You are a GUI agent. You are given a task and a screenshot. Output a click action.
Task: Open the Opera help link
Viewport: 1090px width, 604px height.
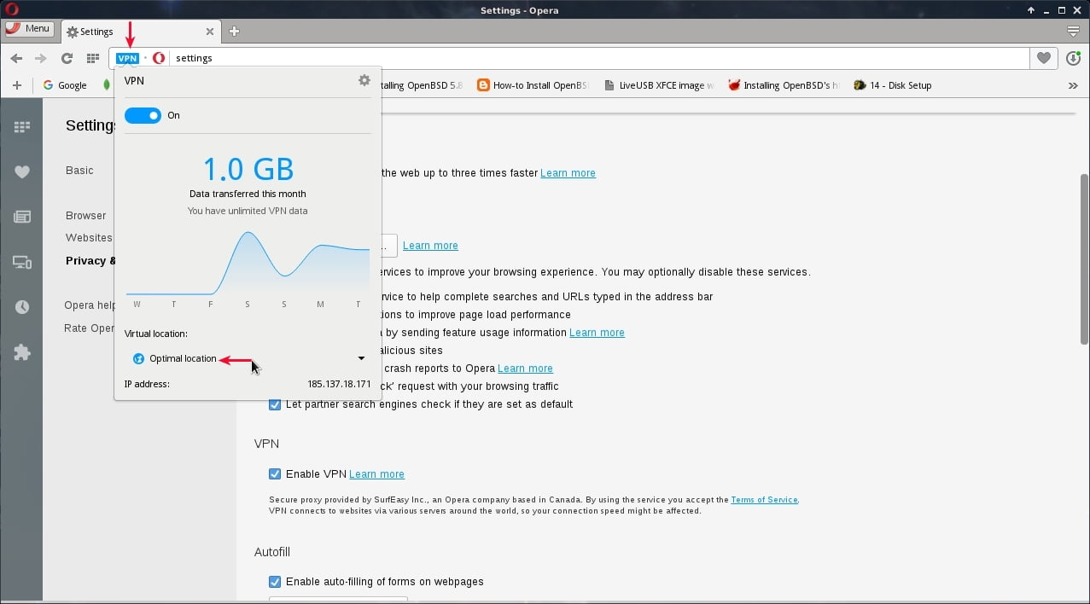(x=89, y=305)
